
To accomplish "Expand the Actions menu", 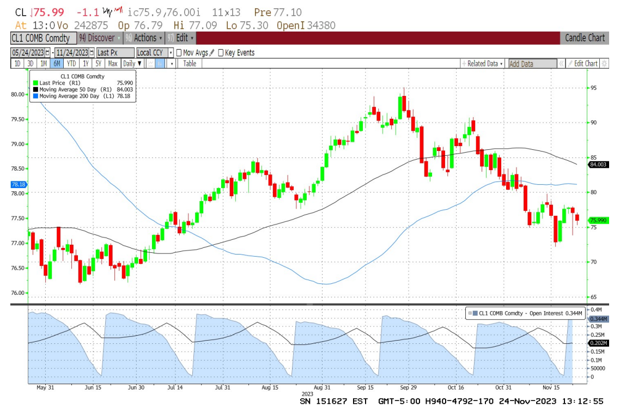I will (144, 38).
